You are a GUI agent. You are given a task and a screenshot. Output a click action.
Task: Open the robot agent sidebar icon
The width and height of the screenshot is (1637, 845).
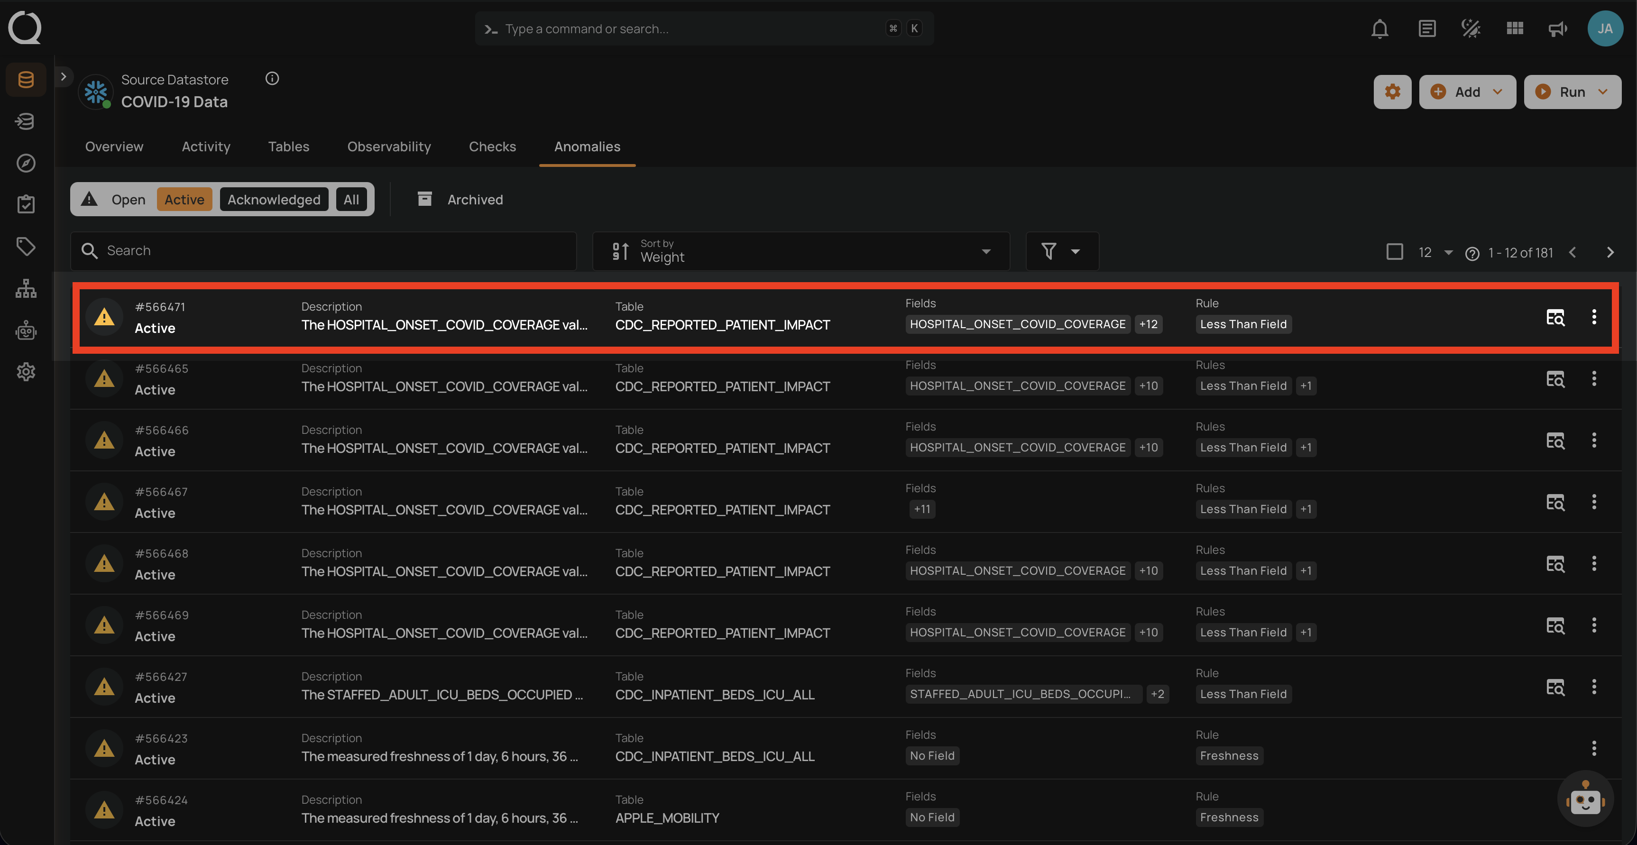[26, 330]
